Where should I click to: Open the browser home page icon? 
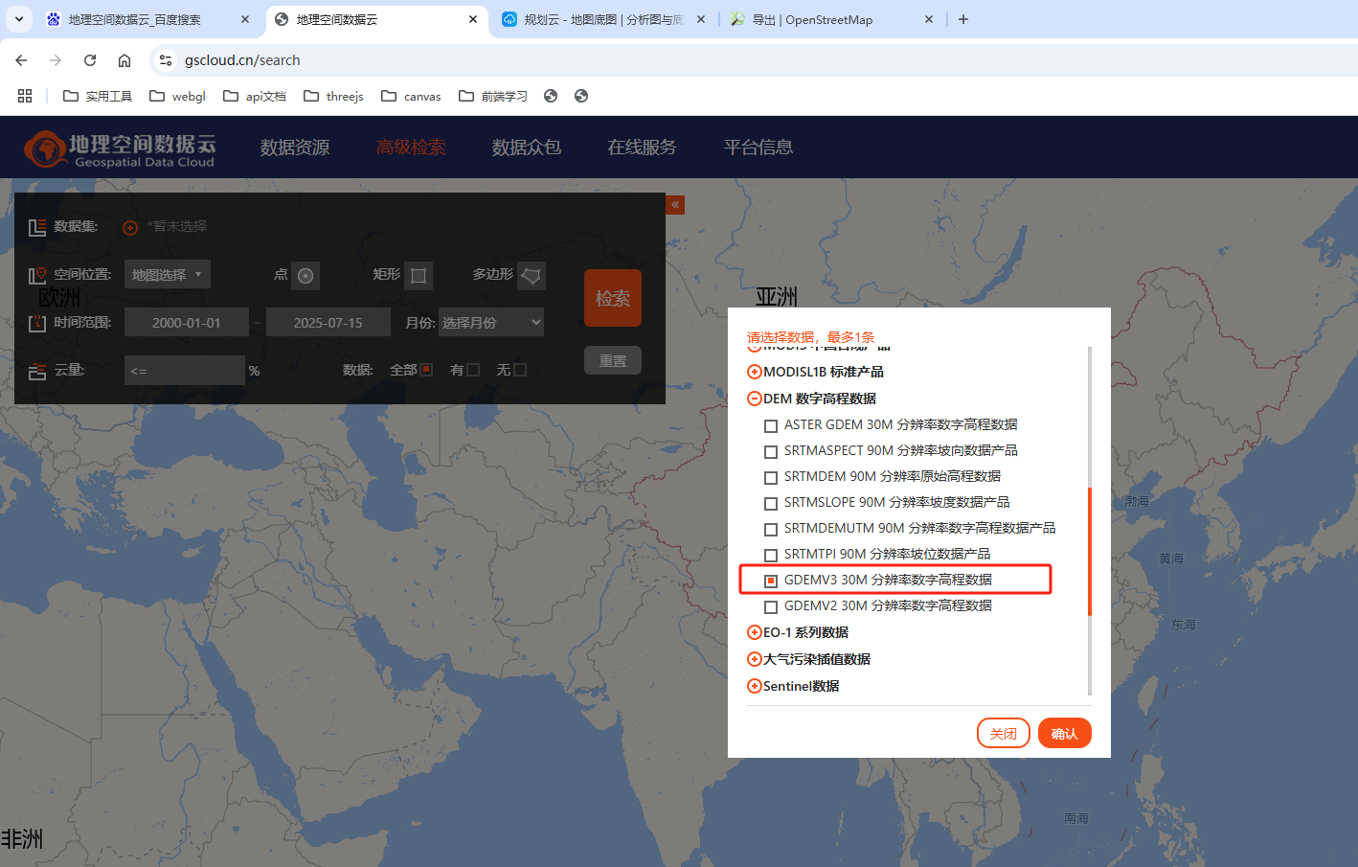tap(124, 60)
